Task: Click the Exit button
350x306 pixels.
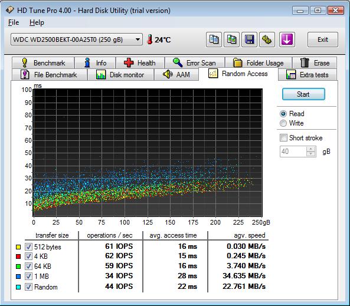Action: point(322,40)
